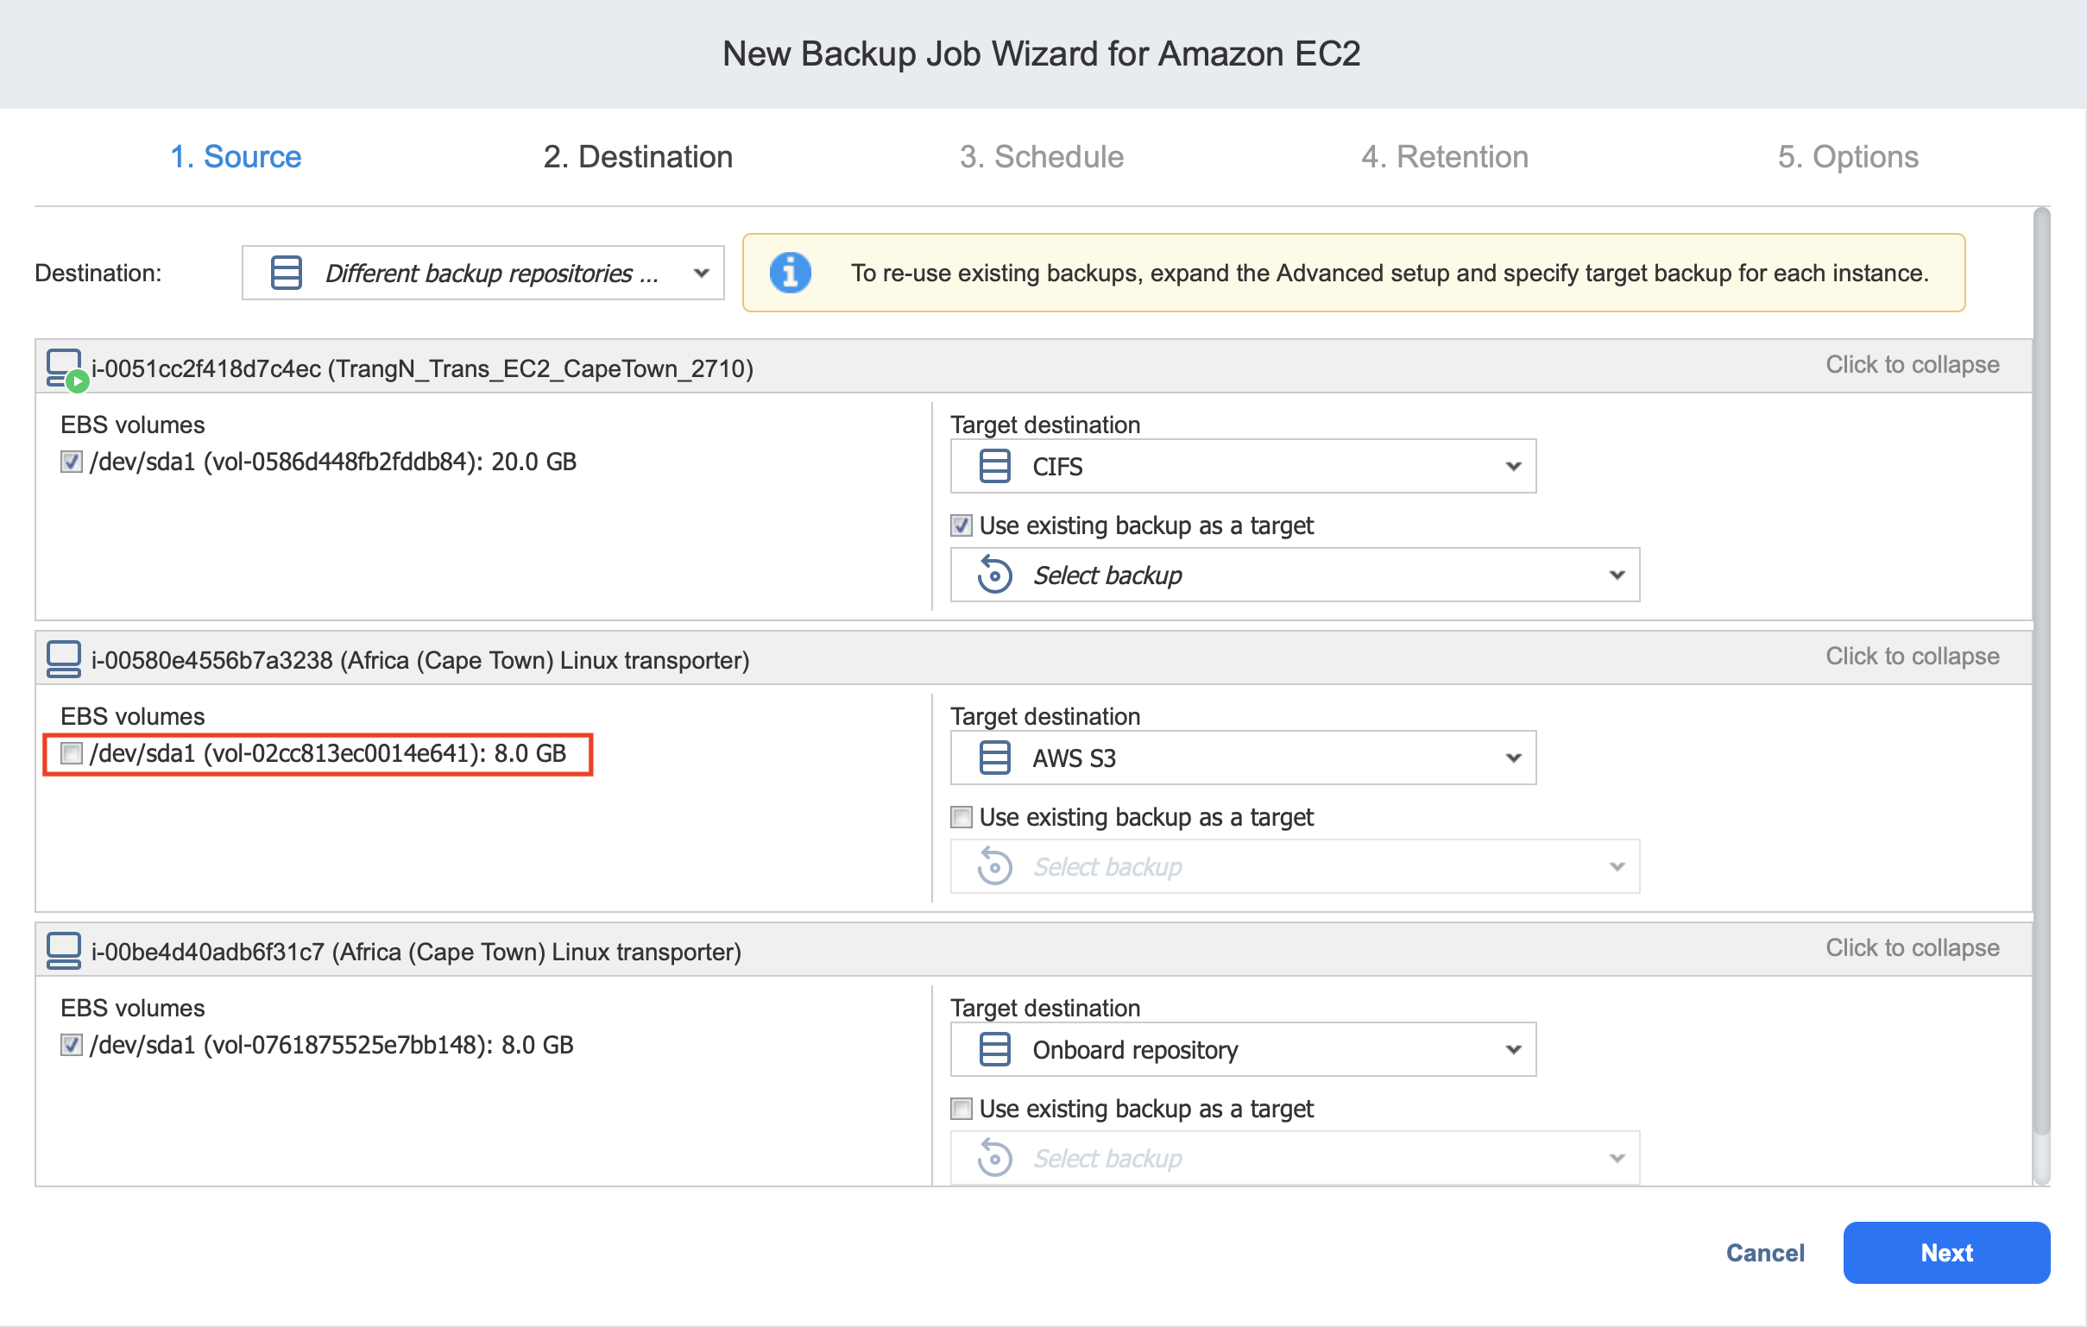Expand the first Select backup dropdown
The width and height of the screenshot is (2087, 1327).
pos(1295,575)
